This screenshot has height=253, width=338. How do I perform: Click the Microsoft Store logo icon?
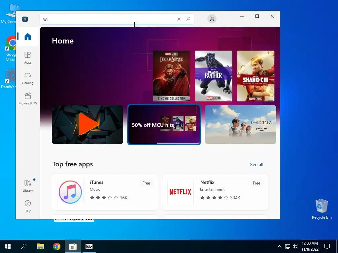[x=25, y=19]
